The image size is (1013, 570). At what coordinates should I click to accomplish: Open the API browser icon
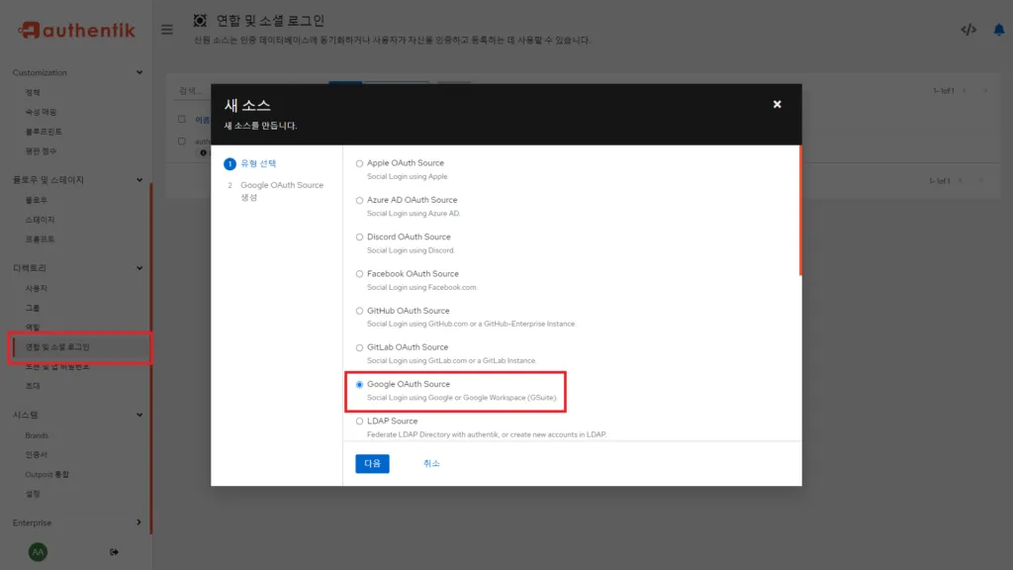[x=968, y=28]
